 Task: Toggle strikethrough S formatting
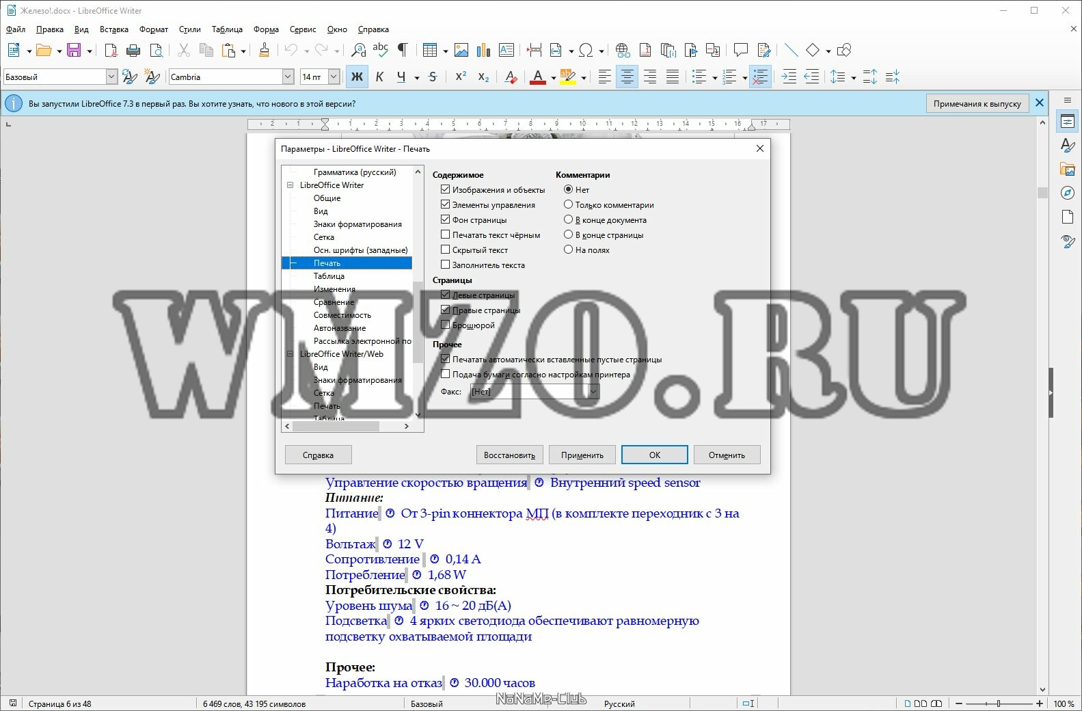433,77
